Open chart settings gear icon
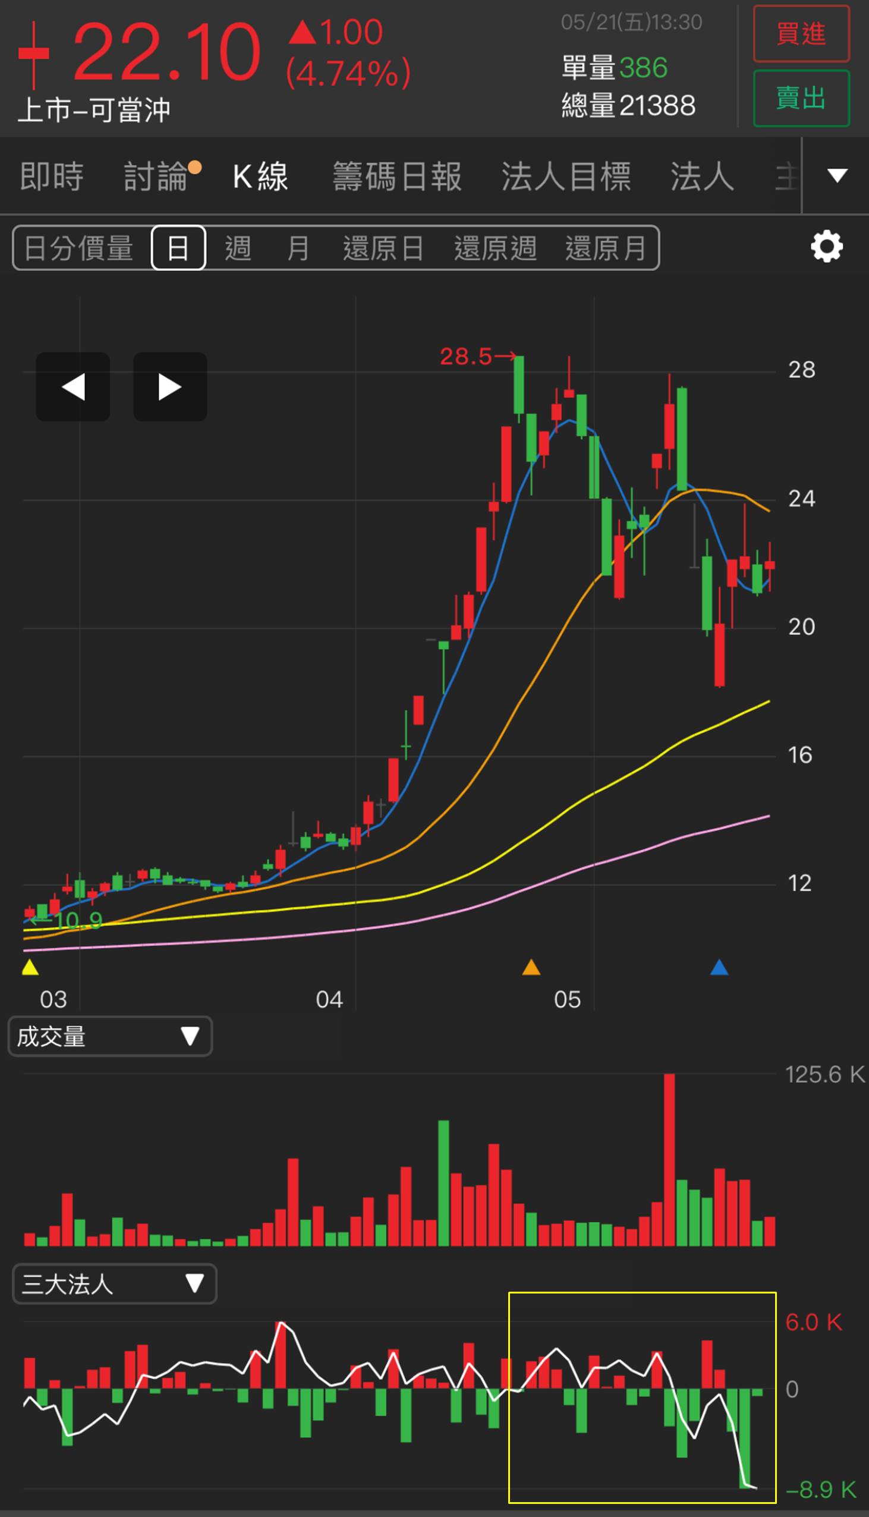Image resolution: width=869 pixels, height=1517 pixels. pyautogui.click(x=826, y=247)
